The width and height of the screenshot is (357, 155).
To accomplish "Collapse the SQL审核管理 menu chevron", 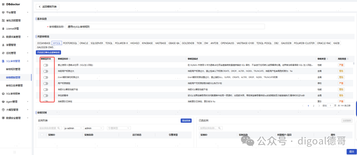I will point(27,61).
